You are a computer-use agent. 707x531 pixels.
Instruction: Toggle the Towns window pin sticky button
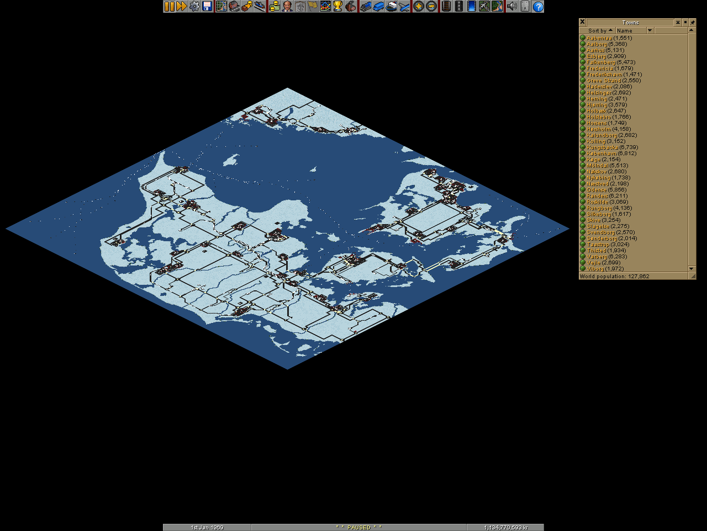[x=693, y=23]
